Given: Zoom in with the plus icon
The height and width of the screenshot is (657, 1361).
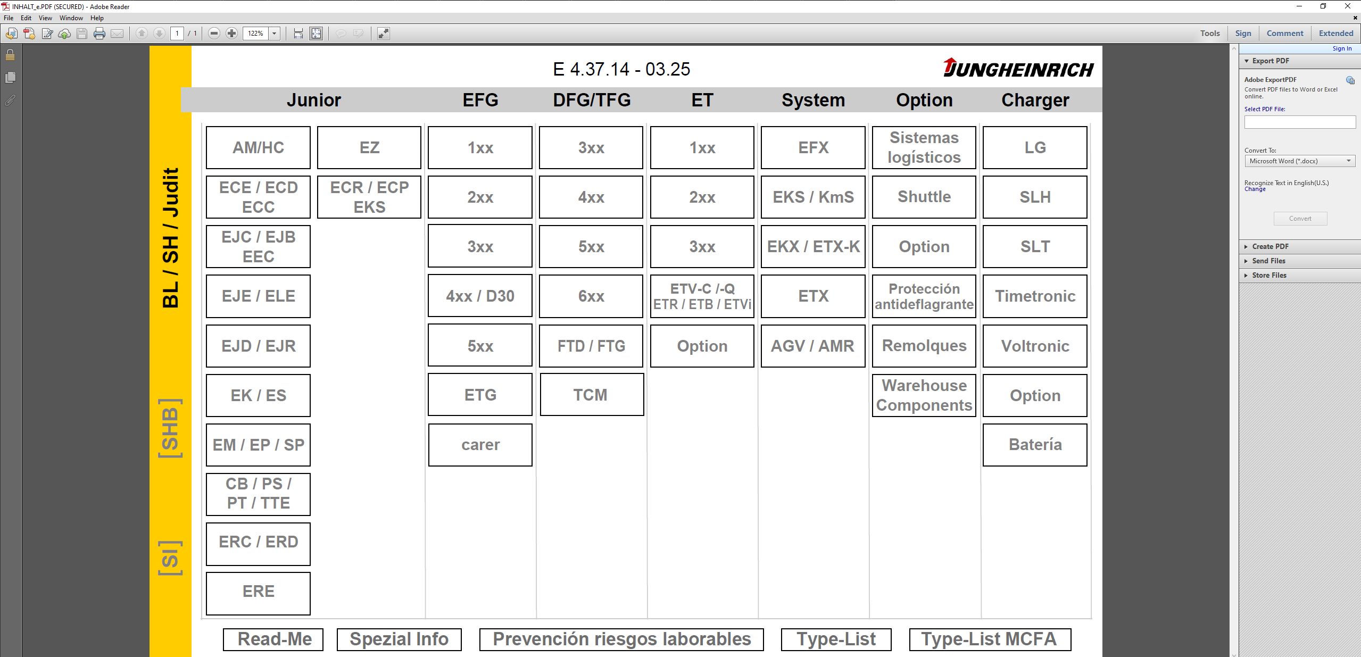Looking at the screenshot, I should pos(231,34).
